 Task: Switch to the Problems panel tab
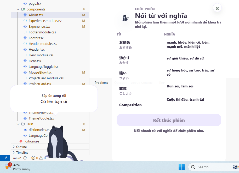coord(101,83)
